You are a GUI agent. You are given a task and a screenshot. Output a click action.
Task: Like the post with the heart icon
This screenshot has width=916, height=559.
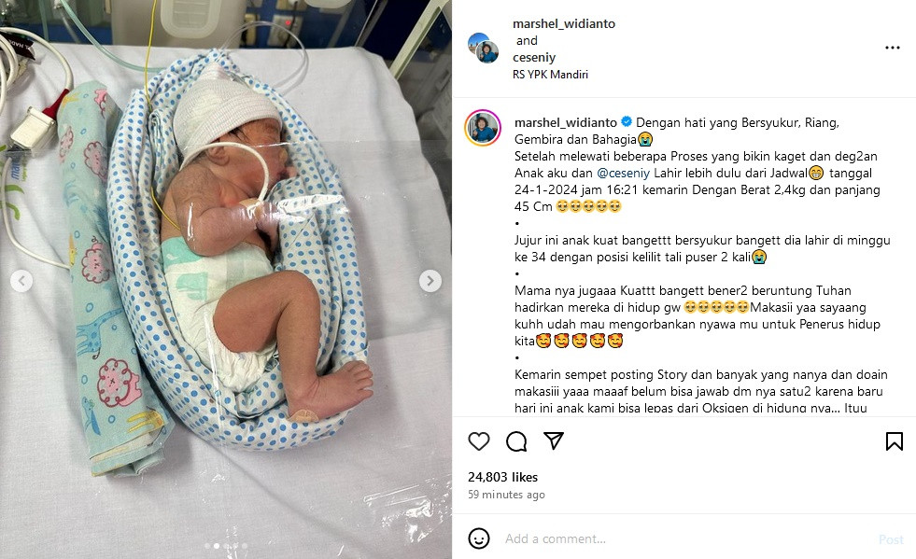478,441
